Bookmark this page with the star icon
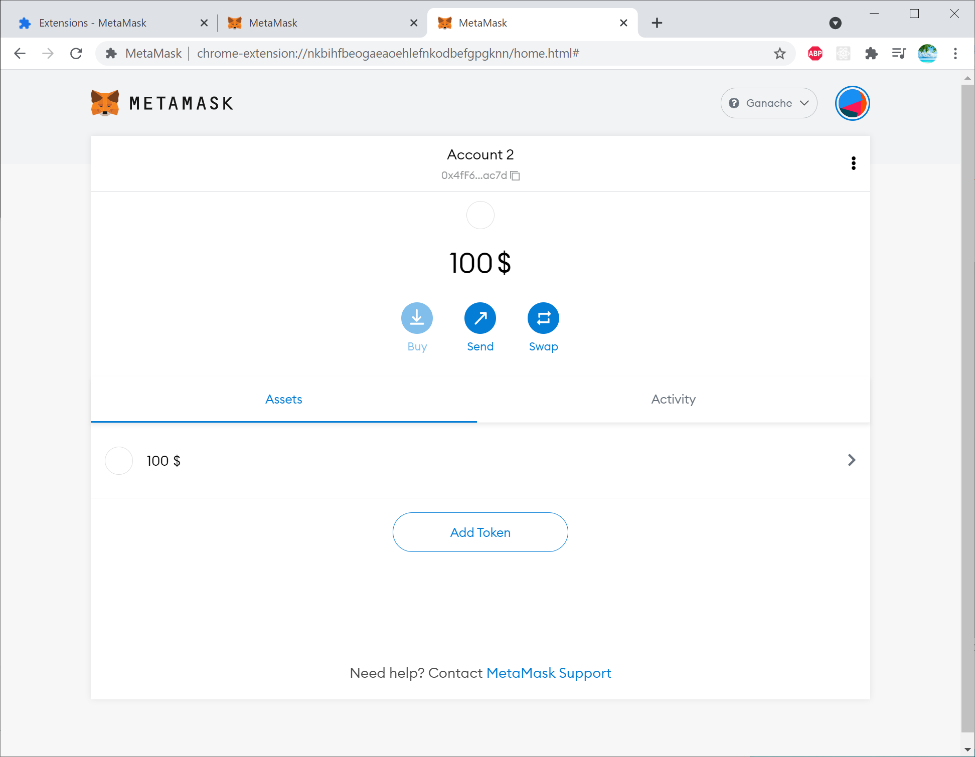The width and height of the screenshot is (975, 757). point(779,53)
